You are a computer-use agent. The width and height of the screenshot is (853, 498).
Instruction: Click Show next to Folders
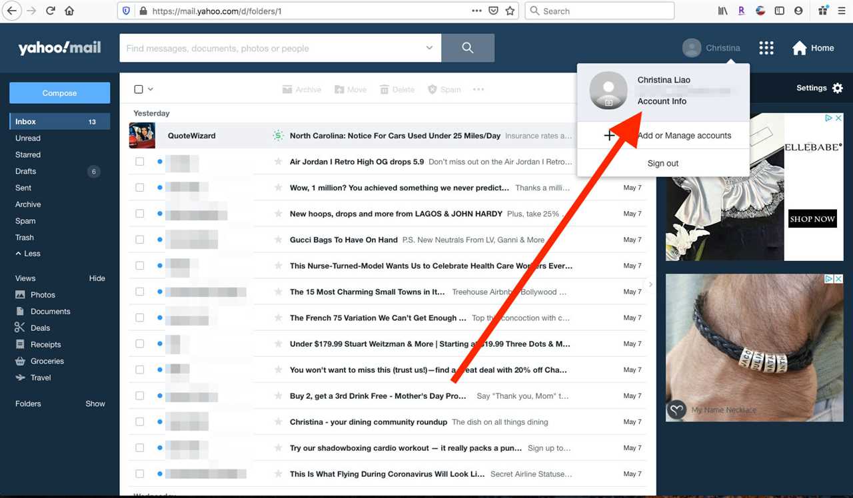point(95,403)
